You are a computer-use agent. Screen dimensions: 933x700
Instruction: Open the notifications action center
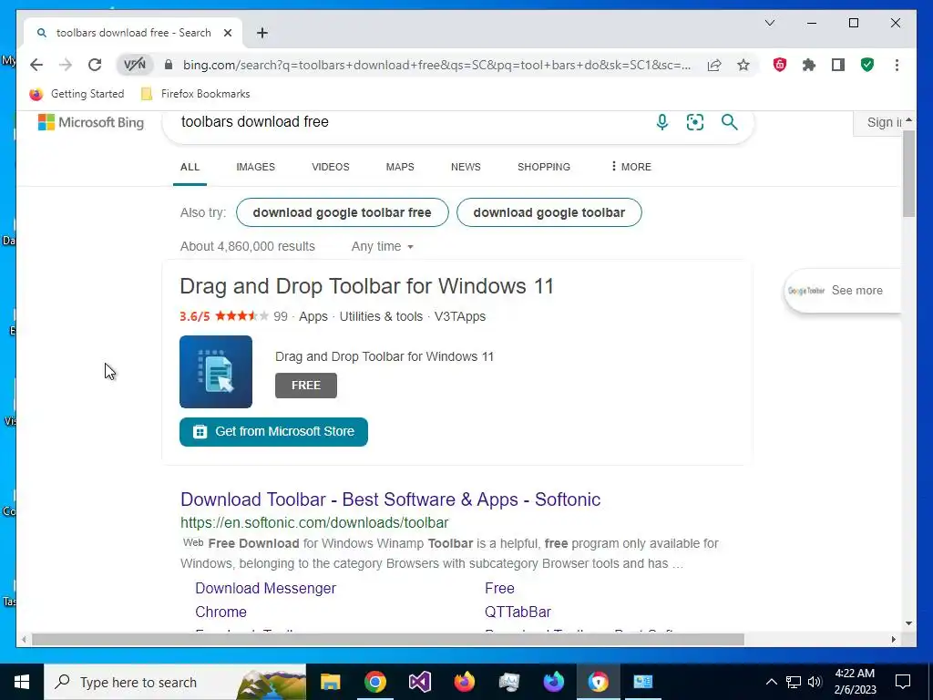[x=903, y=682]
